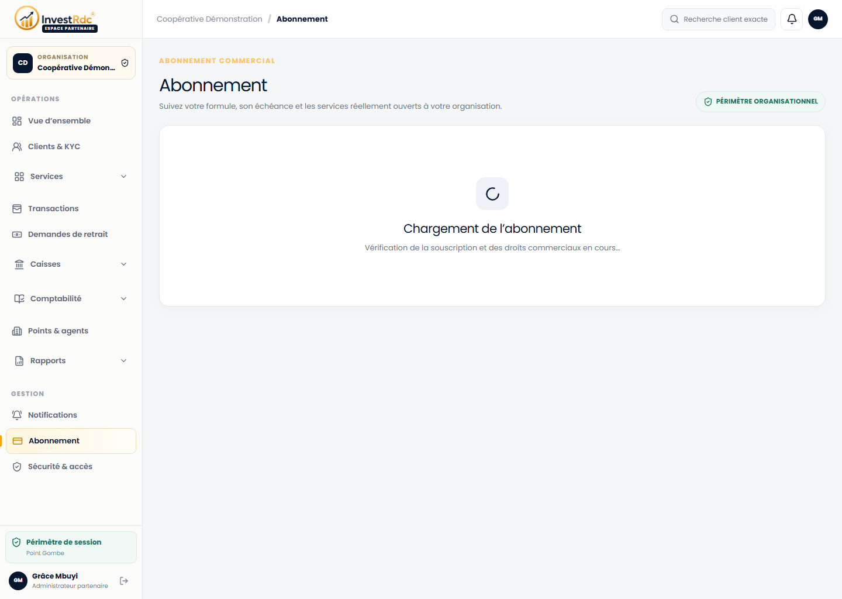Click the Clients & KYC people icon

(x=17, y=147)
